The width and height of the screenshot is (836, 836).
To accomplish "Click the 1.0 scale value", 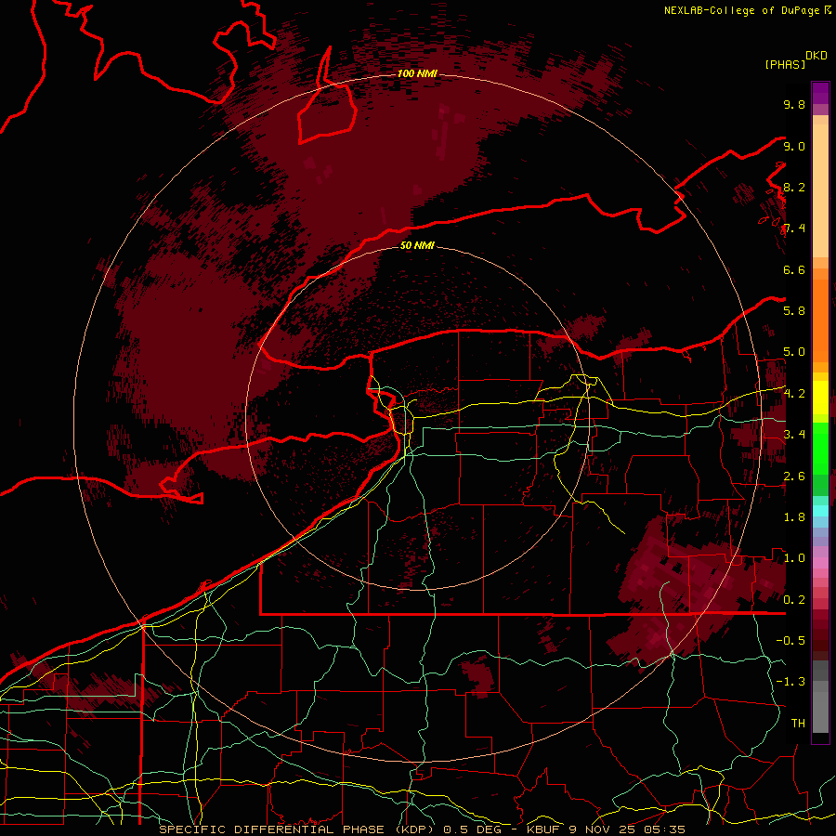I will click(x=794, y=558).
